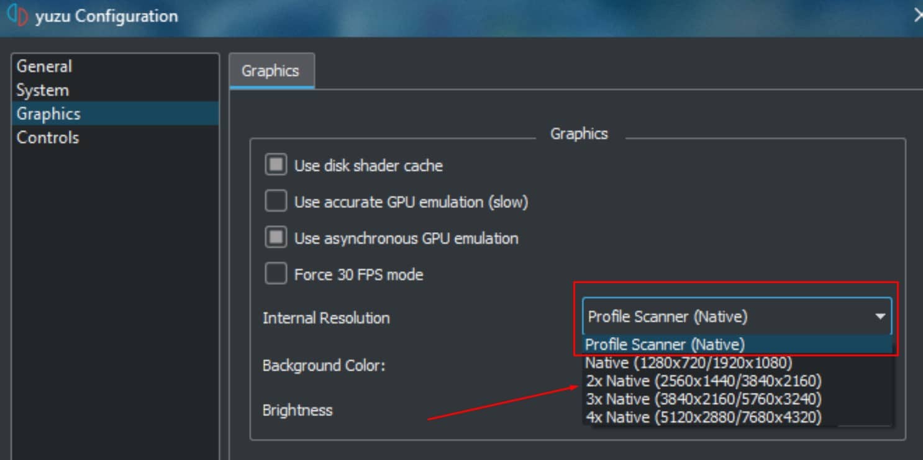The image size is (923, 460).
Task: Click the Internal Resolution dropdown arrow
Action: pyautogui.click(x=880, y=317)
